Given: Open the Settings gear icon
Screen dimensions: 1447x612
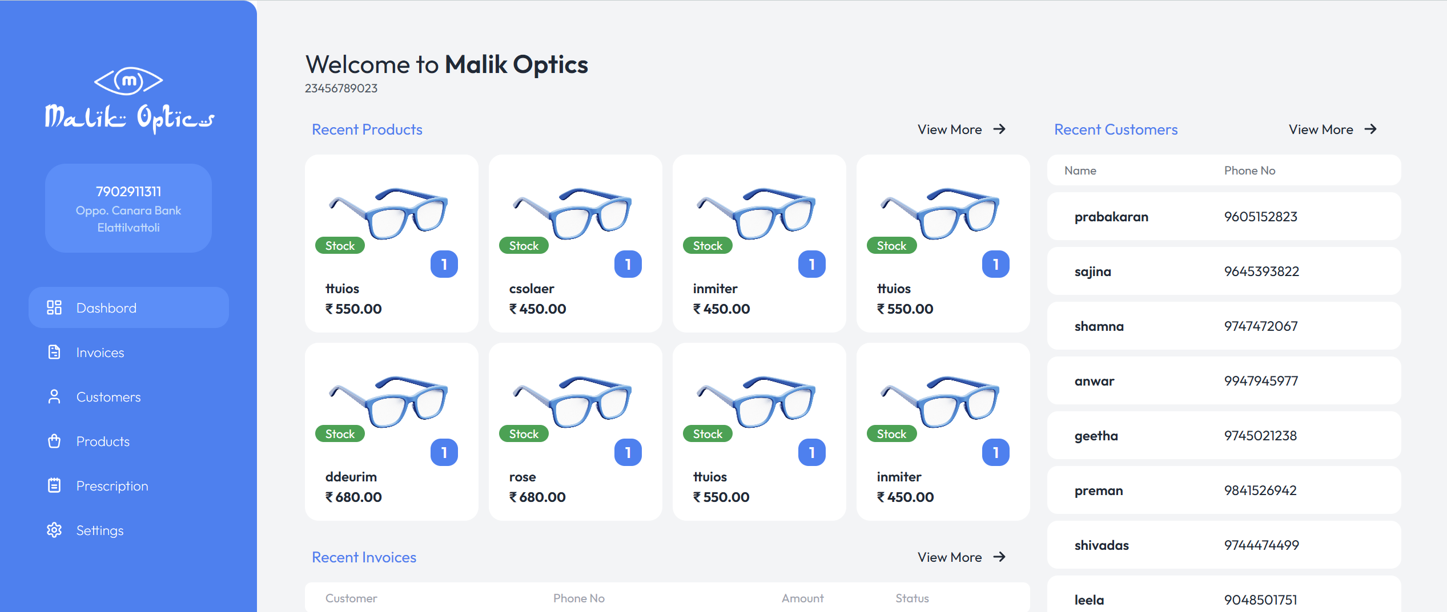Looking at the screenshot, I should pos(54,530).
